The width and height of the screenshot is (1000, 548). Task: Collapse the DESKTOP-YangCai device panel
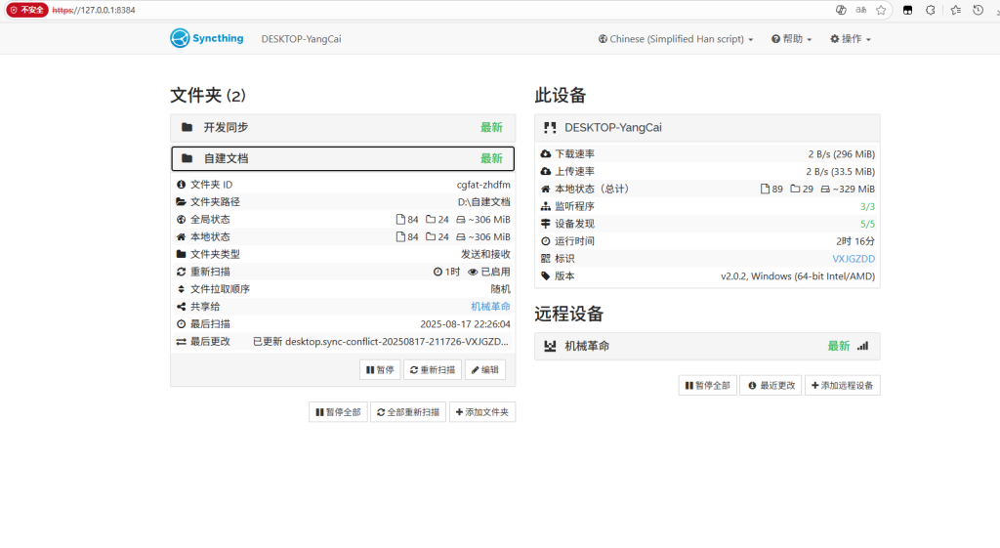707,128
